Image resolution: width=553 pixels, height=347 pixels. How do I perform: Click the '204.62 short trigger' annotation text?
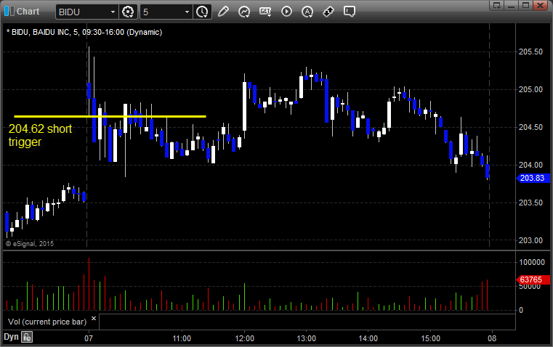40,135
